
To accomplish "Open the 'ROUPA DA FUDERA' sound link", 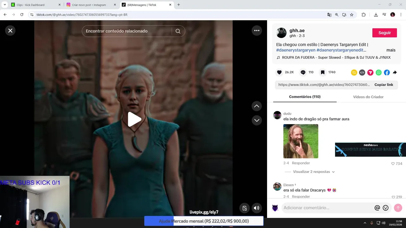I will [336, 58].
